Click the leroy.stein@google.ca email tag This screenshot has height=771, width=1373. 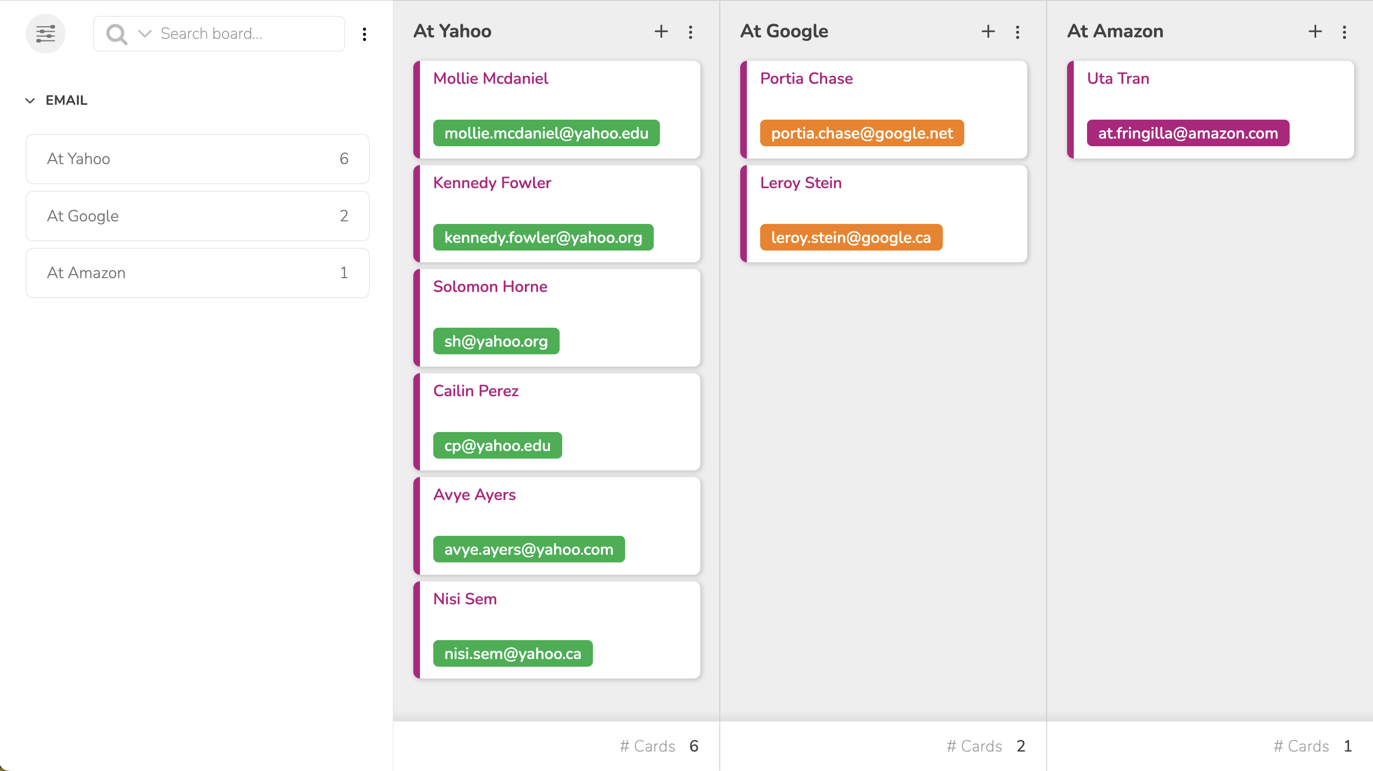click(851, 237)
